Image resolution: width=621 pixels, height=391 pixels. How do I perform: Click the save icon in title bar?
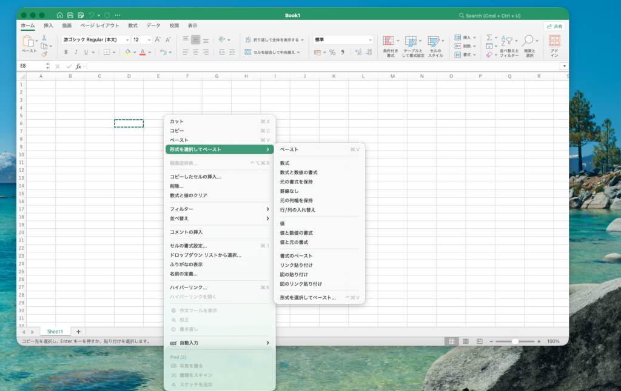point(70,15)
